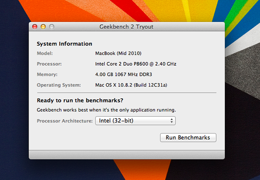This screenshot has height=180, width=260.
Task: Open the Processor Architecture dropdown
Action: point(135,121)
